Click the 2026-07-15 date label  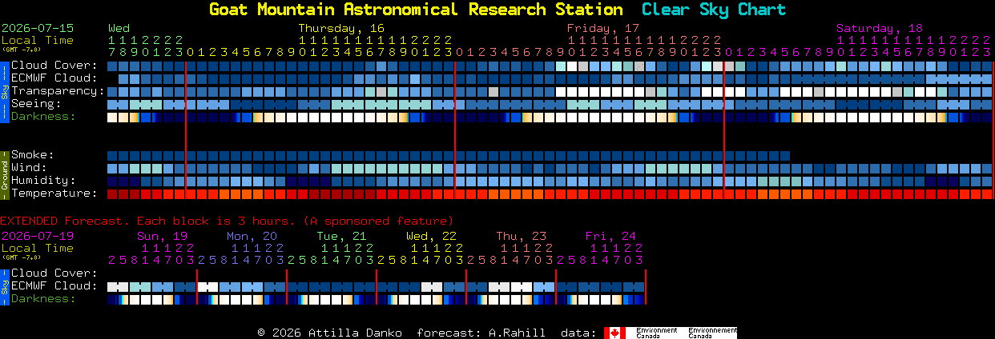click(x=38, y=28)
